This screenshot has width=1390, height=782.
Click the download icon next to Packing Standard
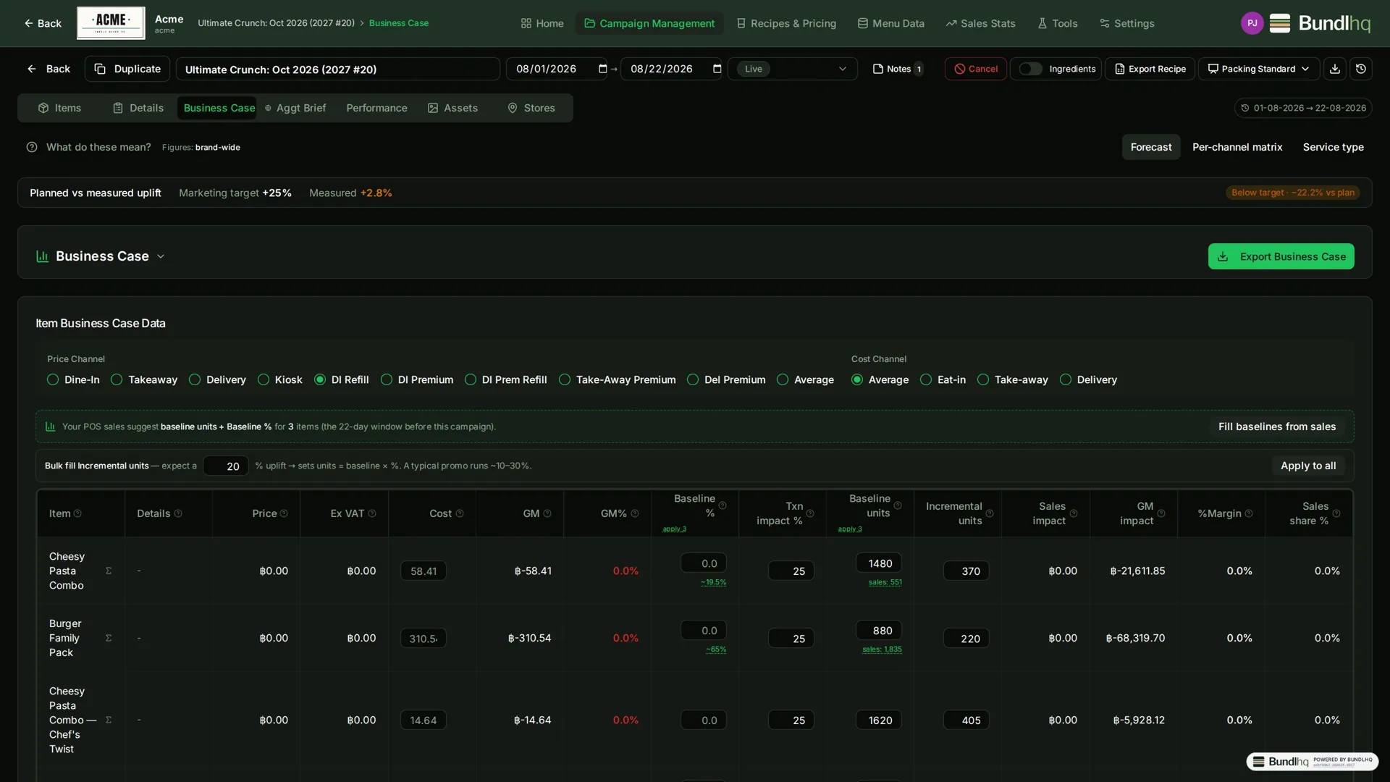tap(1335, 69)
